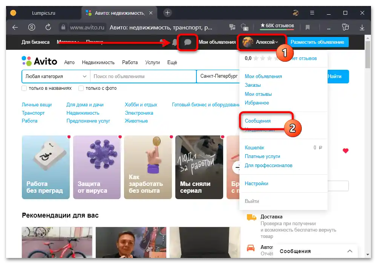Open the "Как заработать без опыта" card

click(148, 167)
